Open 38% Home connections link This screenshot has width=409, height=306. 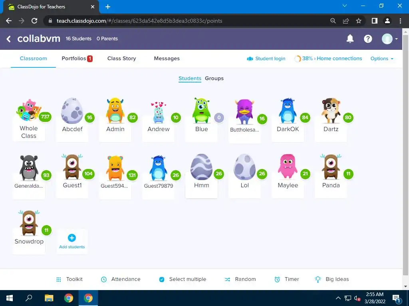click(332, 59)
